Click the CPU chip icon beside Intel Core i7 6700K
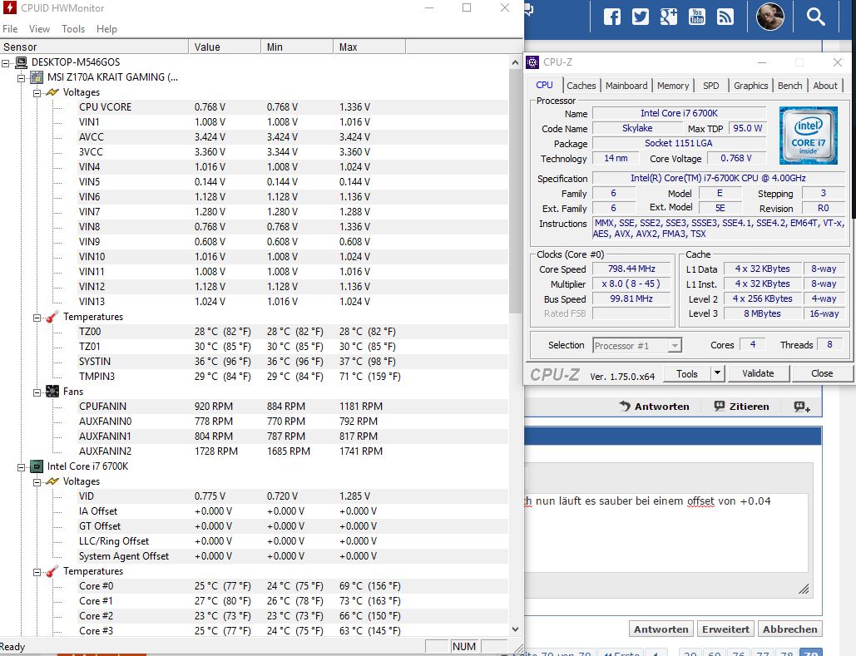 (x=37, y=466)
